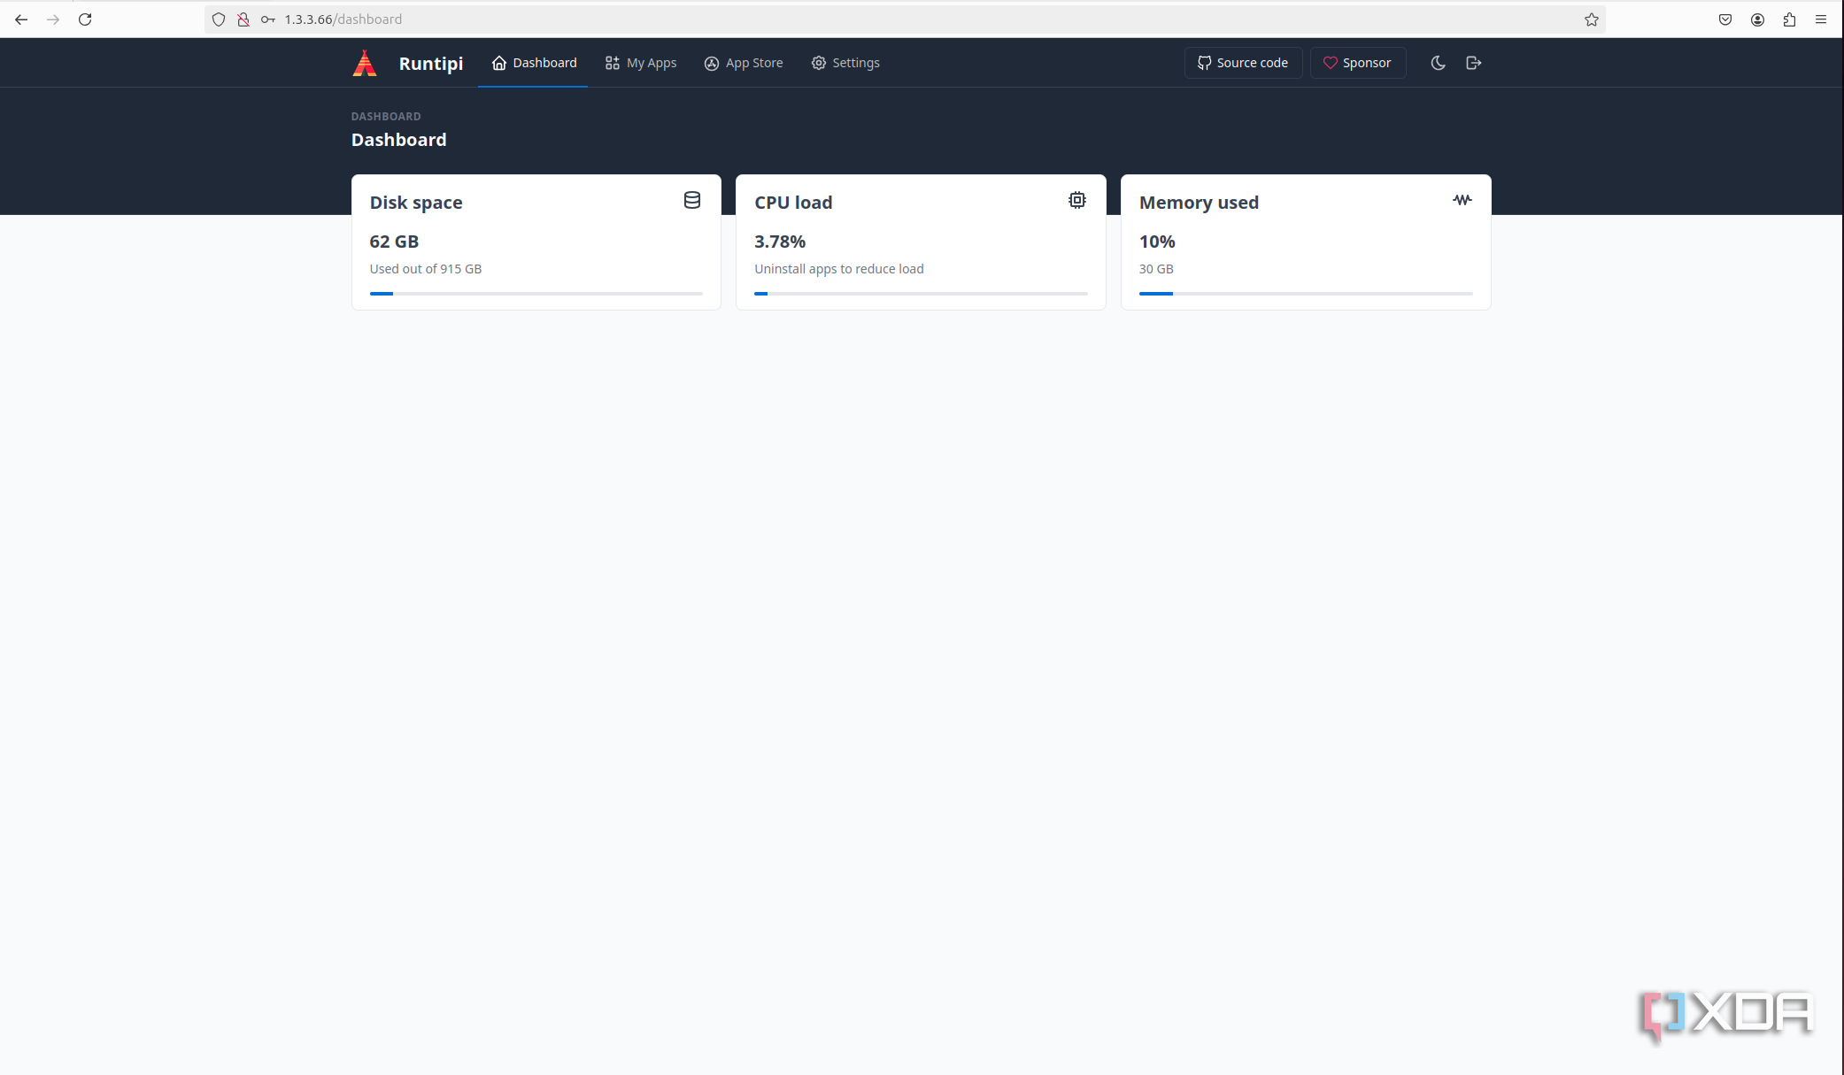Click the key password icon in the address bar

point(268,19)
